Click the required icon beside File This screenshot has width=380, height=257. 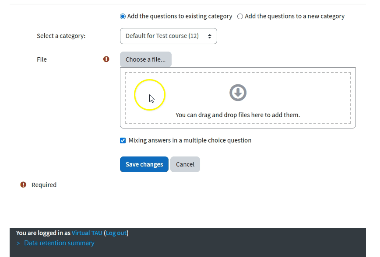pos(106,59)
